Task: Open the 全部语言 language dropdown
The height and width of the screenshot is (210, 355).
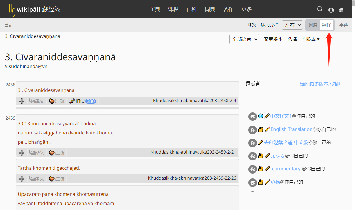Action: 244,39
